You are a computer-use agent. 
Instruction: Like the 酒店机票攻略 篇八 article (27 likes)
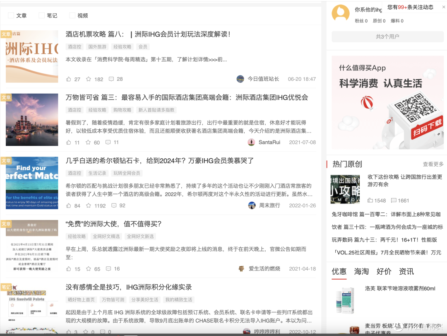(x=69, y=79)
